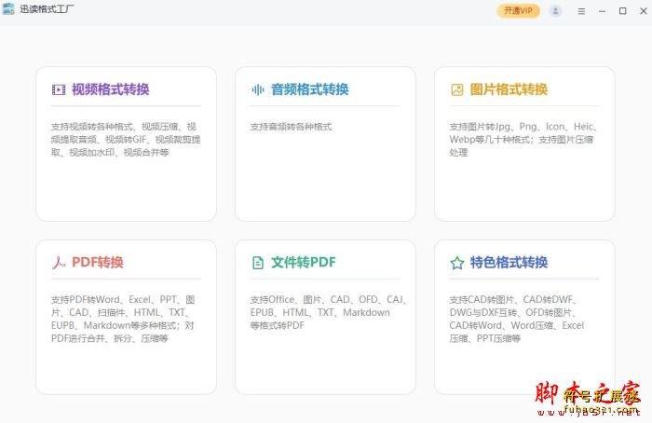Click the 迅读格式工厂 window title text

tap(47, 9)
